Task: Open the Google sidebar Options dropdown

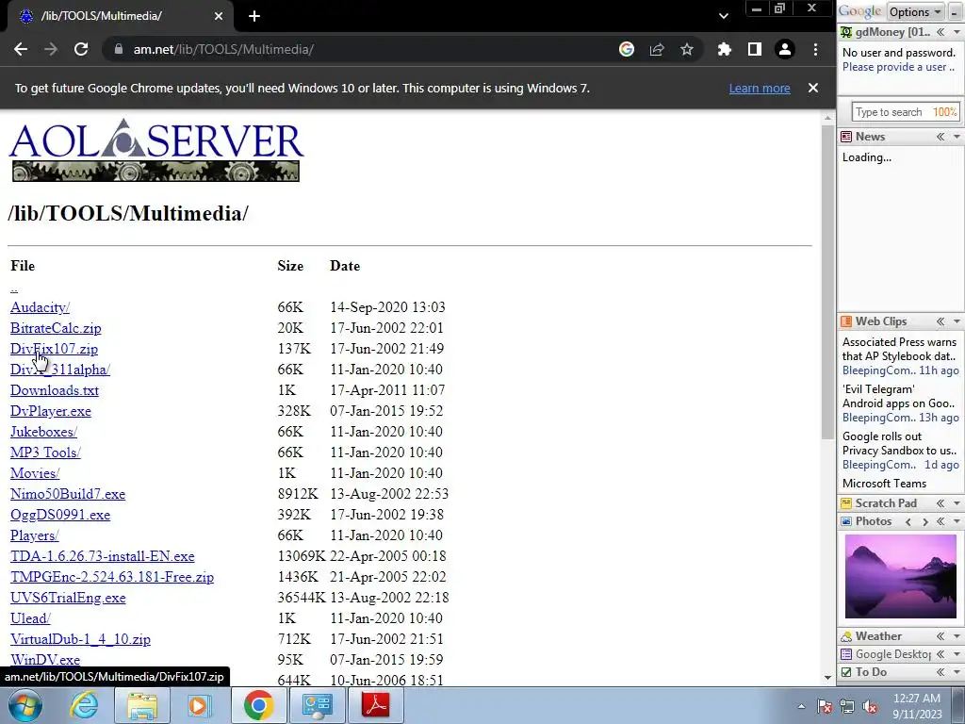Action: [x=915, y=11]
